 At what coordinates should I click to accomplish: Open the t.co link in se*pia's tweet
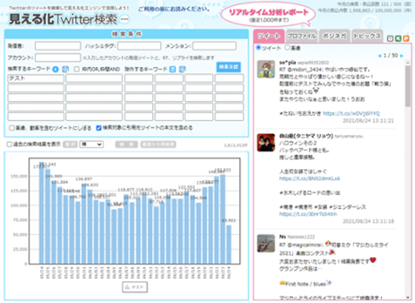click(x=351, y=114)
